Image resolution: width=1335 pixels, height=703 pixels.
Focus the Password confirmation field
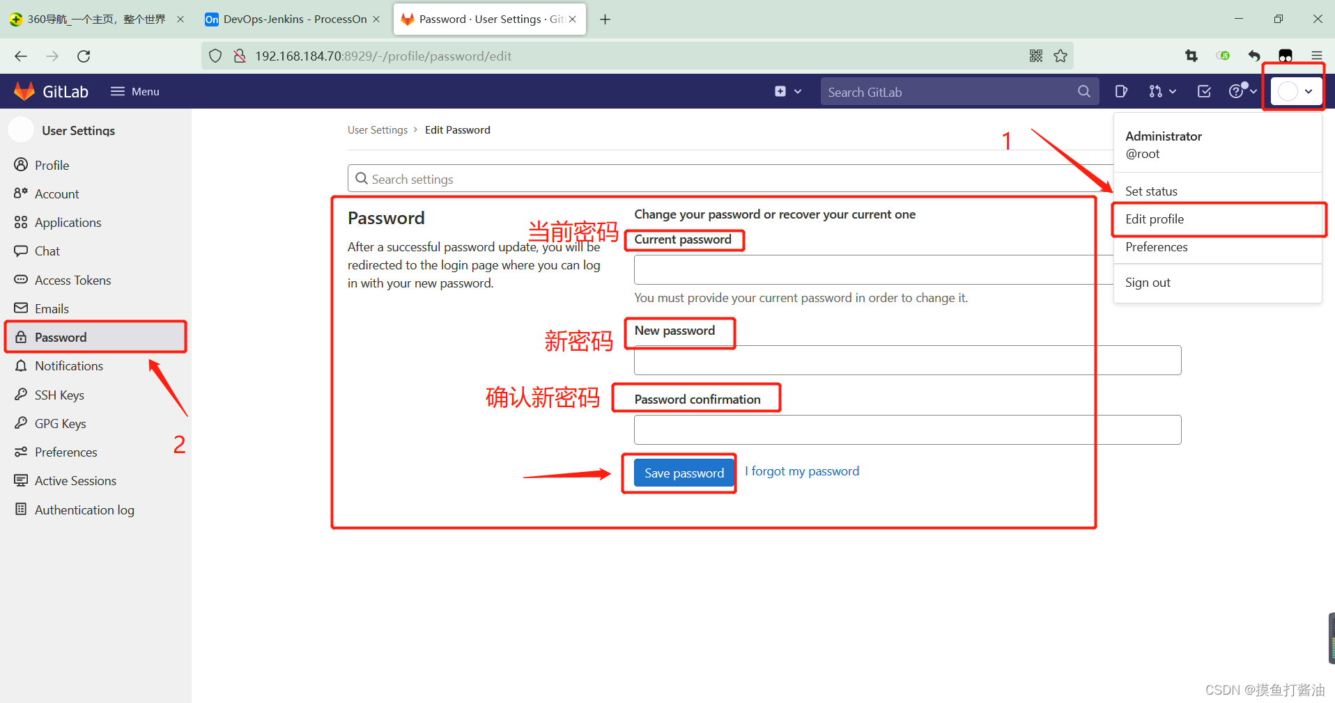pos(907,429)
